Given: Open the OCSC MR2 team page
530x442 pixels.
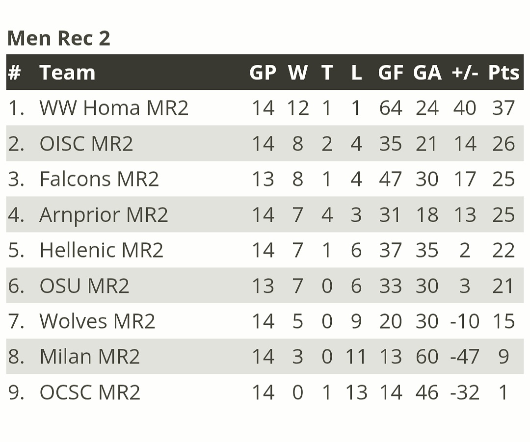Looking at the screenshot, I should [x=90, y=392].
